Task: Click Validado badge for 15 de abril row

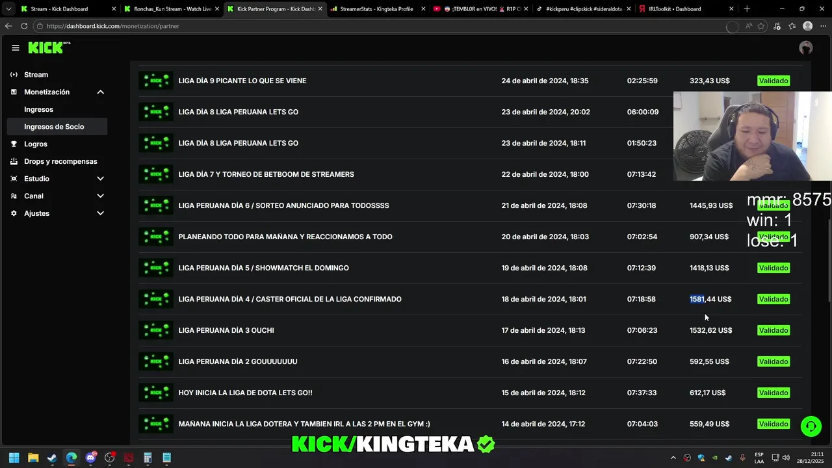Action: click(773, 393)
